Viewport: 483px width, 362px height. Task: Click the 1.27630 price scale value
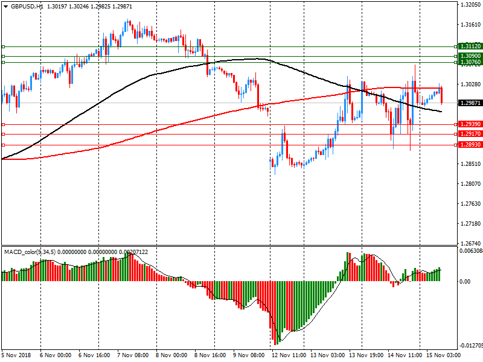click(470, 204)
